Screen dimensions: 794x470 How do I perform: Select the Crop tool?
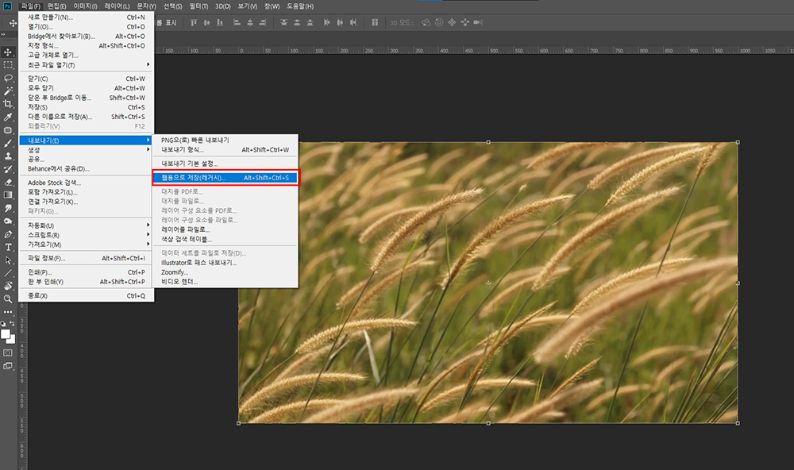tap(8, 104)
